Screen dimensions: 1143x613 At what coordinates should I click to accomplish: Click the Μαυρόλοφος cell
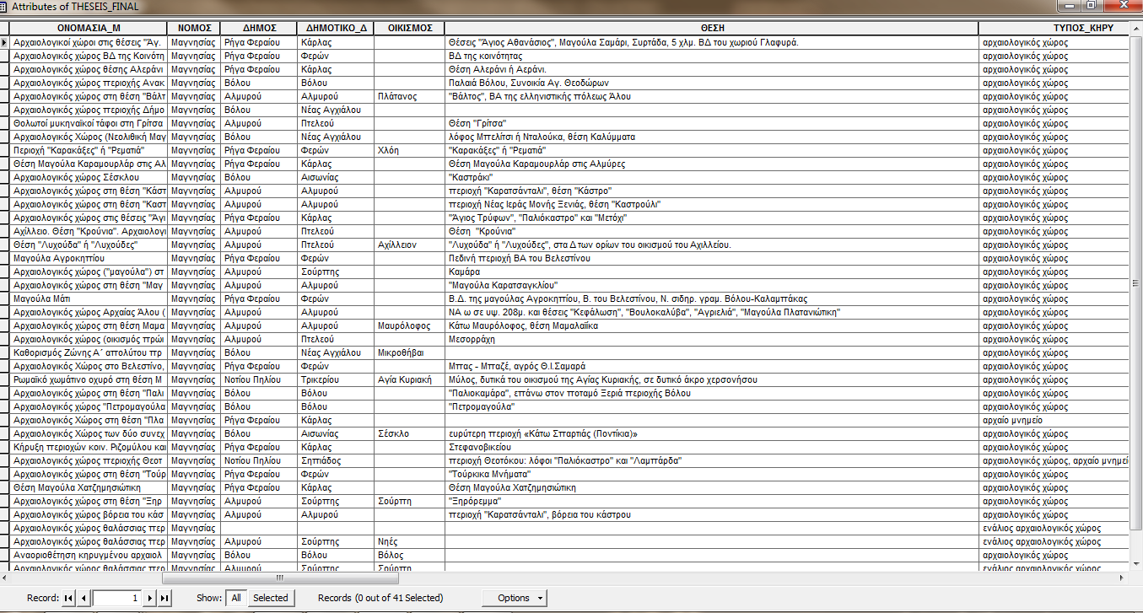tap(410, 325)
